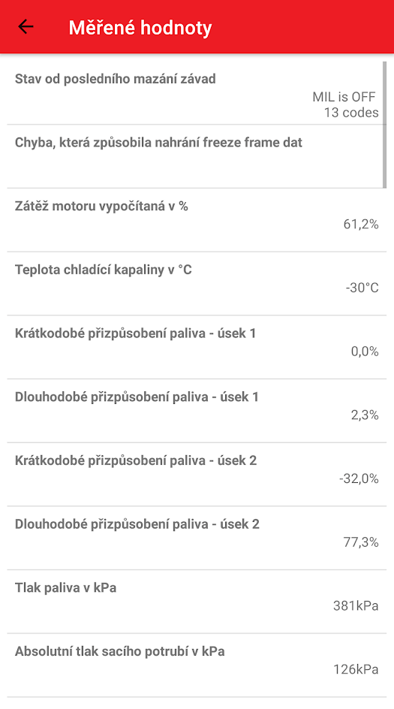Click the MIL is OFF status value
The image size is (394, 709).
pos(344,97)
